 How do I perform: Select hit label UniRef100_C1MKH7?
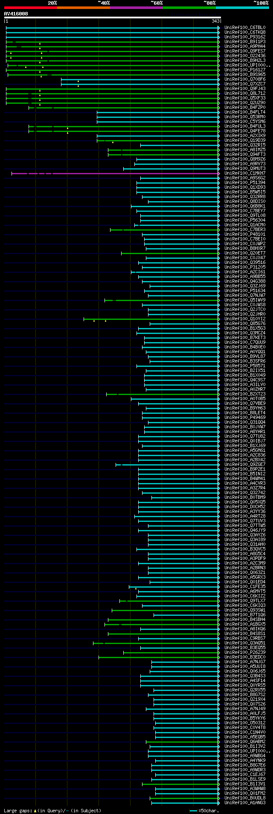(x=245, y=173)
